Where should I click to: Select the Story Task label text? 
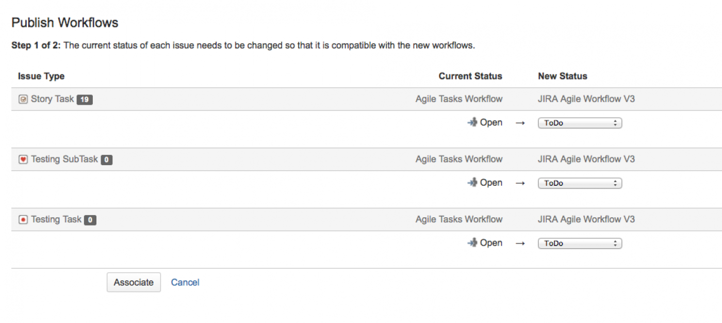(52, 99)
